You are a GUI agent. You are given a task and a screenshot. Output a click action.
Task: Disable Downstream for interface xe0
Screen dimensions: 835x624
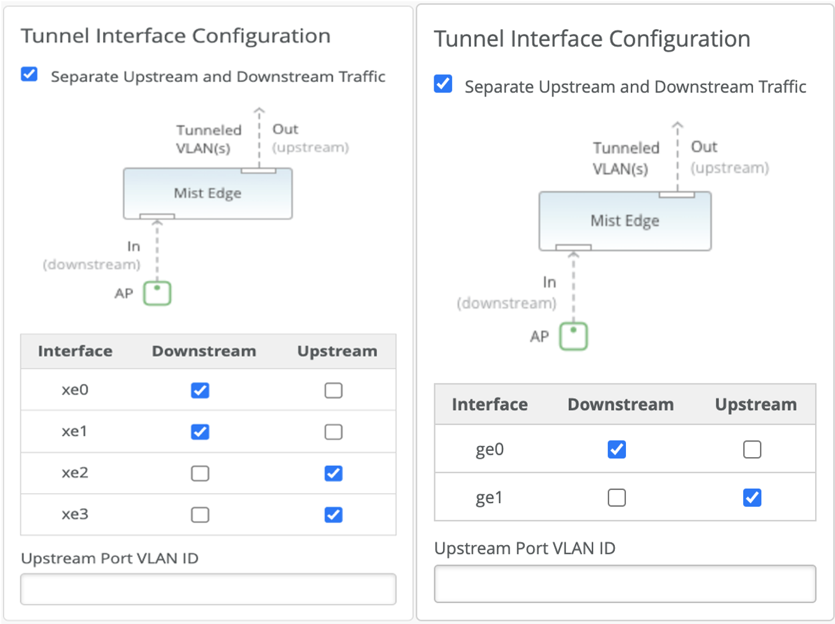coord(200,390)
